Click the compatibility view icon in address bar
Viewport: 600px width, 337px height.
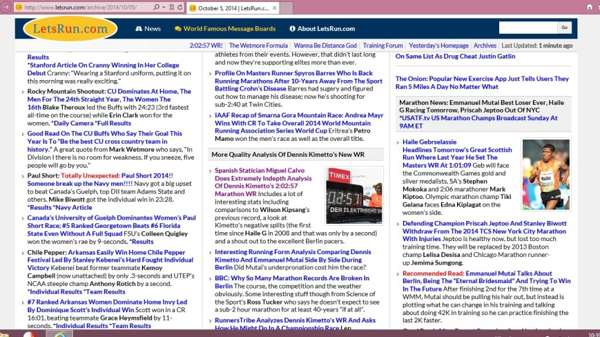click(x=171, y=8)
